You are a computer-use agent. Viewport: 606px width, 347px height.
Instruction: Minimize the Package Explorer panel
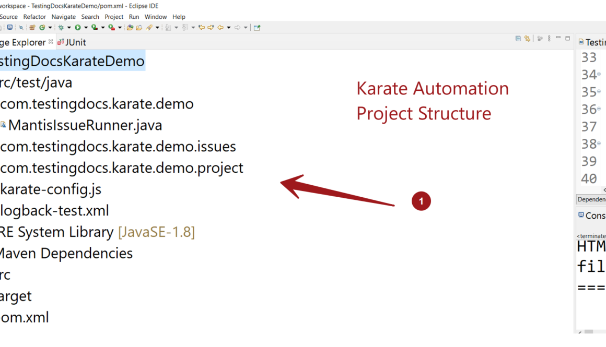coord(558,38)
